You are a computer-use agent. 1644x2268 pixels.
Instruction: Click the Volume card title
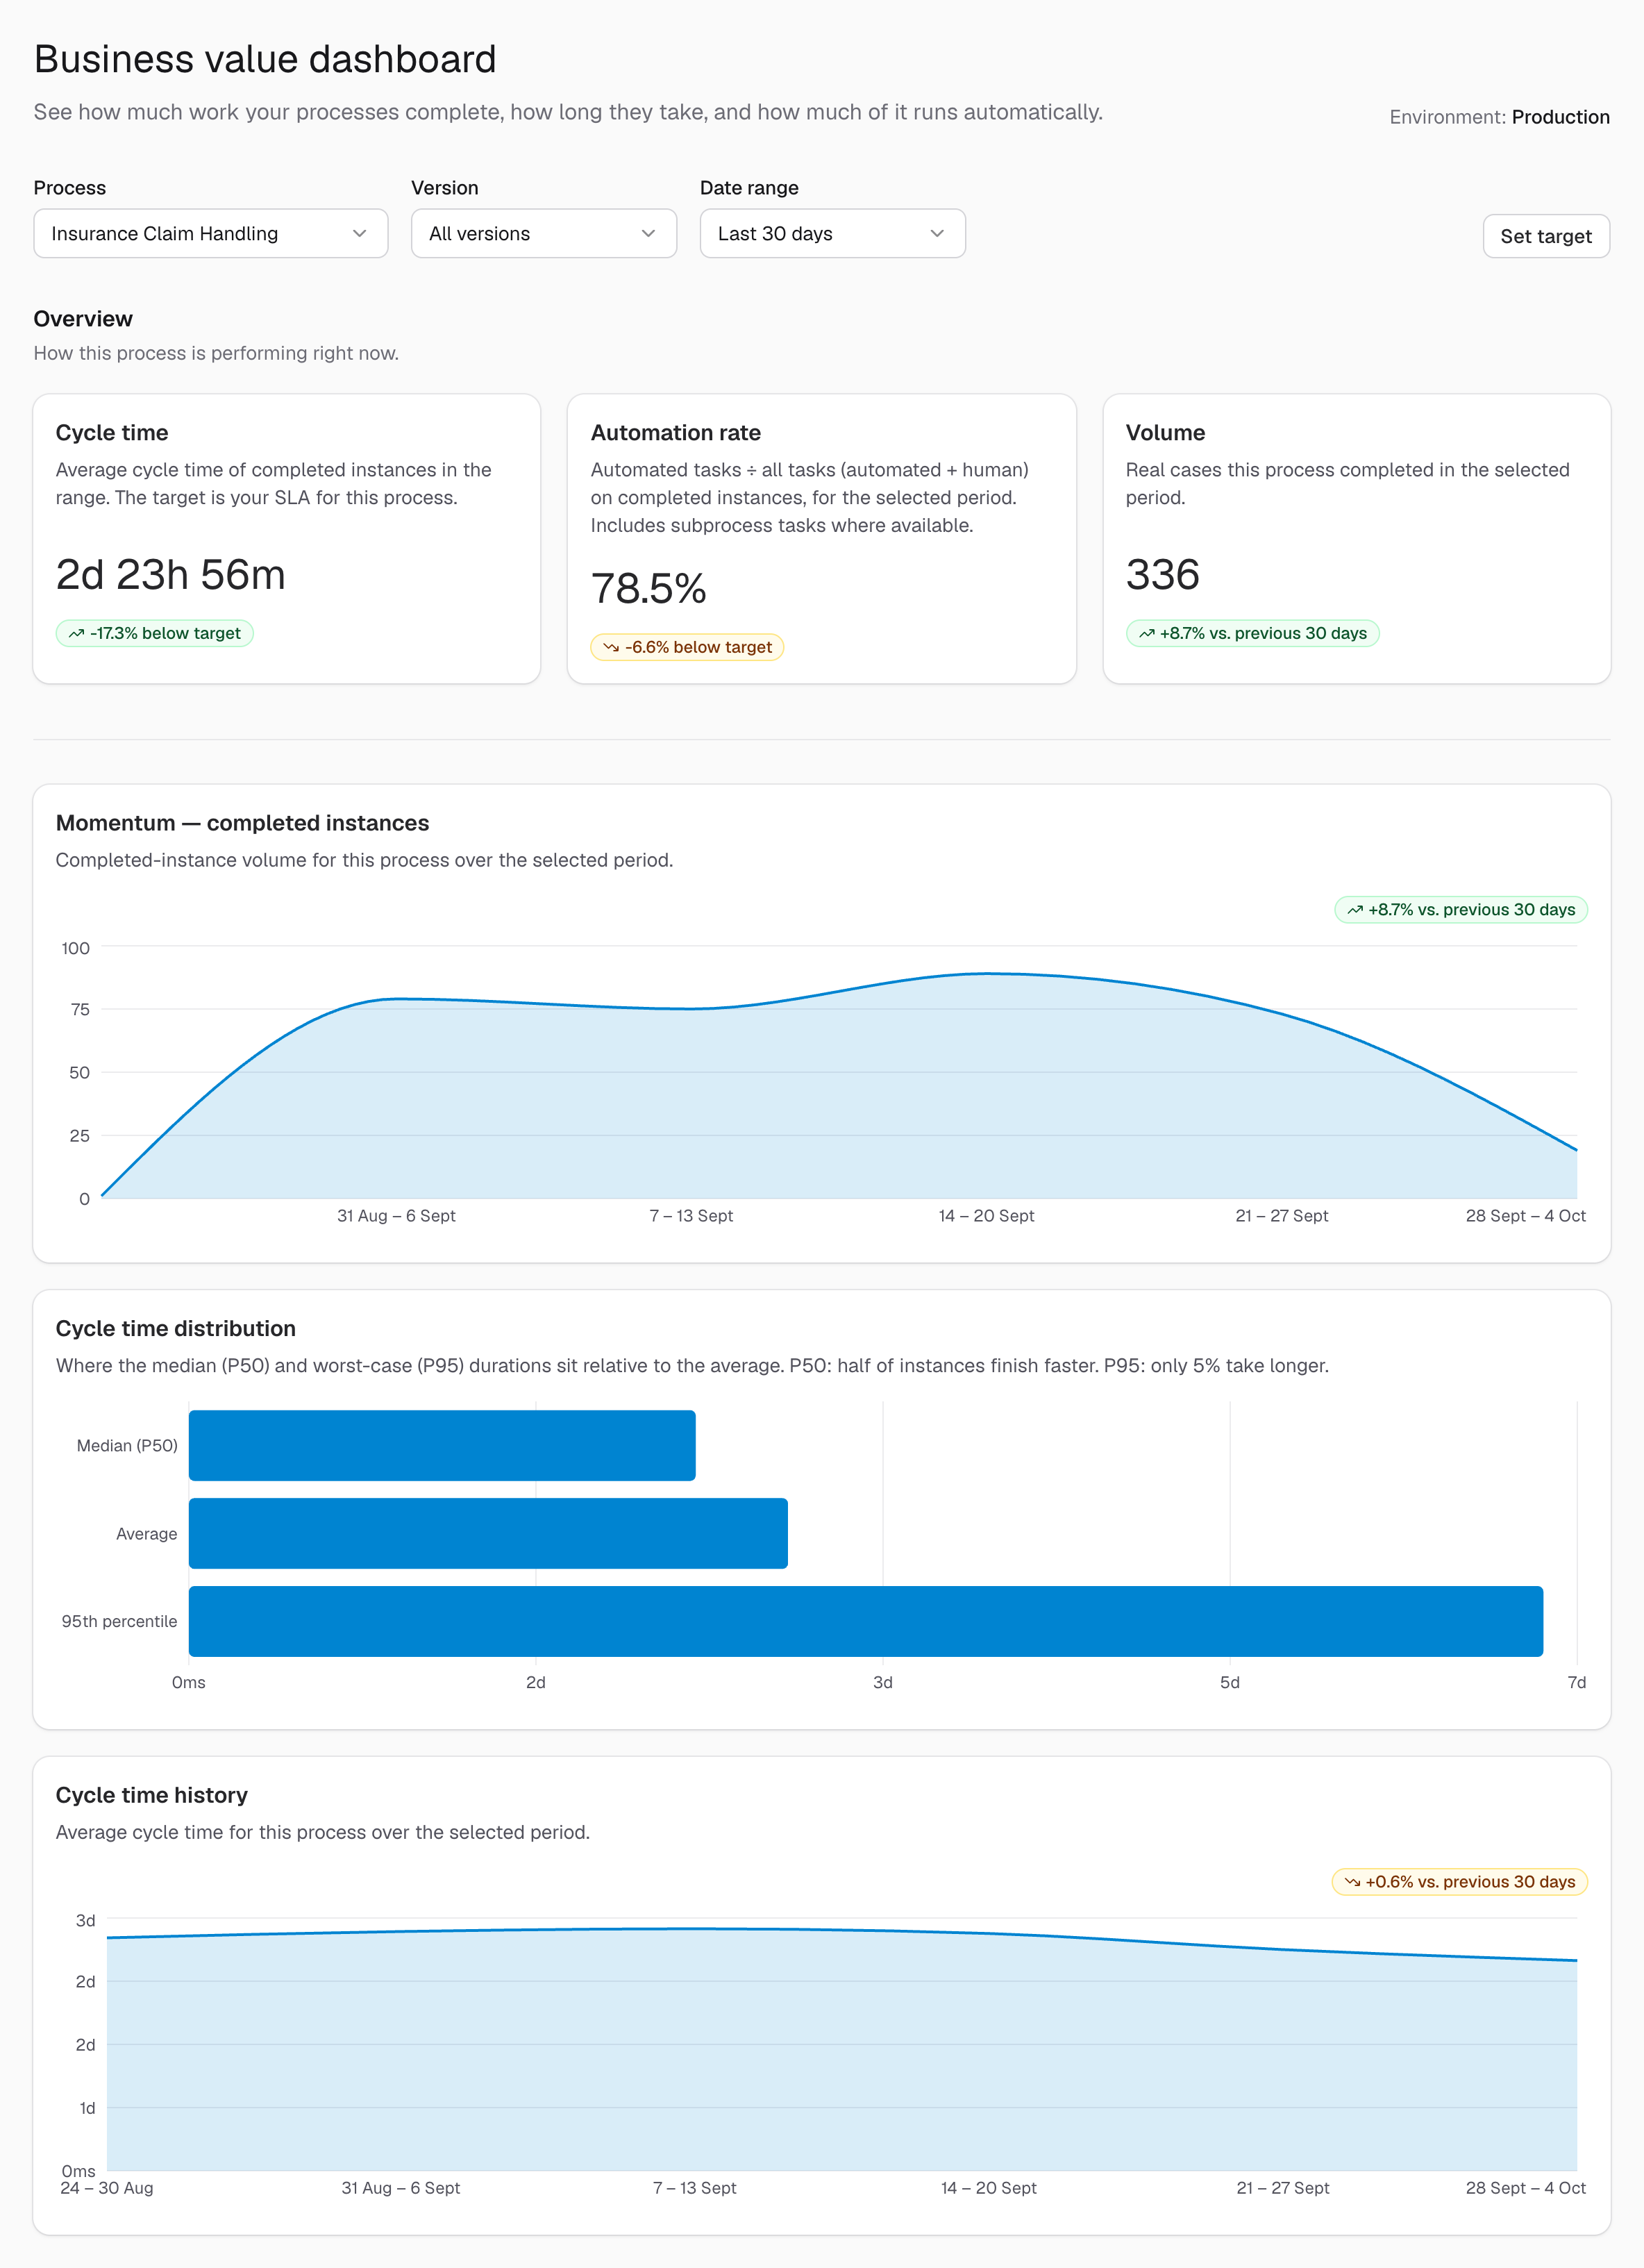click(1165, 432)
